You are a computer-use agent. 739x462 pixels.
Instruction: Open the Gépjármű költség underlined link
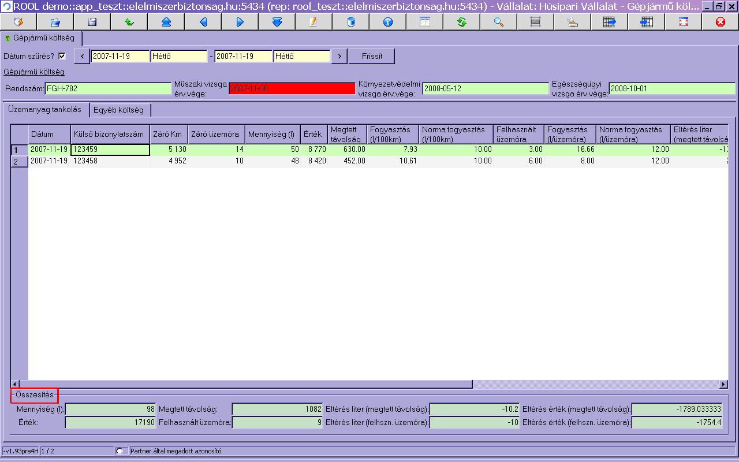34,72
